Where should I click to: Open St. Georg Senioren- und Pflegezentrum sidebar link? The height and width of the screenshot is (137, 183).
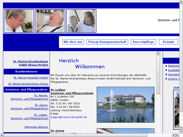point(29,107)
